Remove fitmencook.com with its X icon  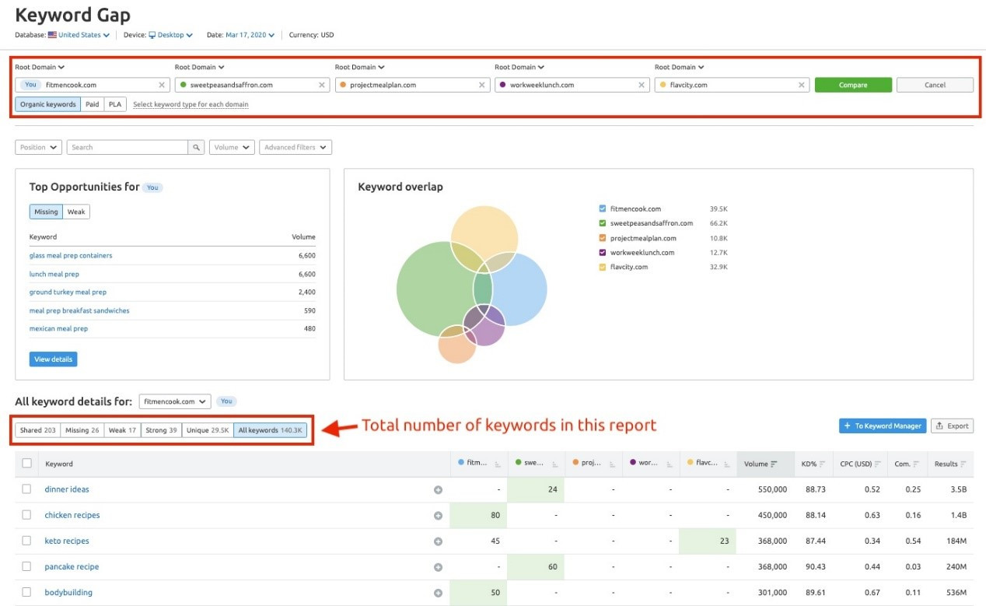pos(162,85)
